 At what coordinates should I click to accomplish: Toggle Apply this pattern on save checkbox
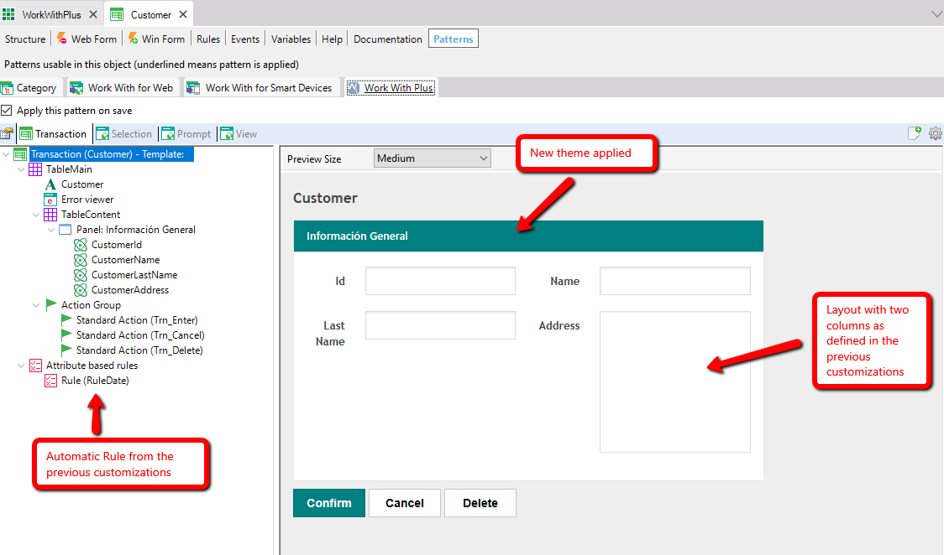[x=7, y=111]
